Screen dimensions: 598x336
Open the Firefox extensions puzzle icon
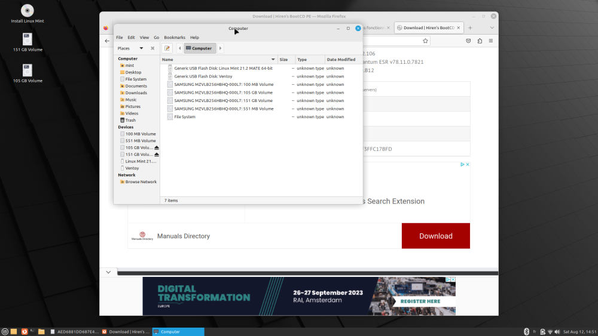tap(480, 41)
